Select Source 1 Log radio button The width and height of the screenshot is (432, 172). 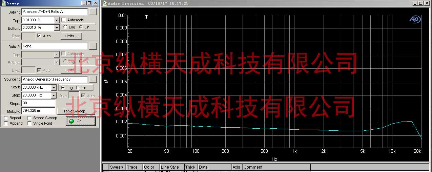coord(63,88)
